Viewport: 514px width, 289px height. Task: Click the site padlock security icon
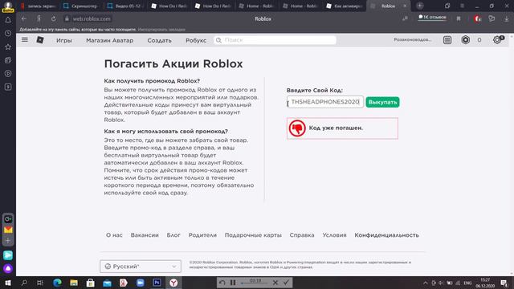(67, 18)
